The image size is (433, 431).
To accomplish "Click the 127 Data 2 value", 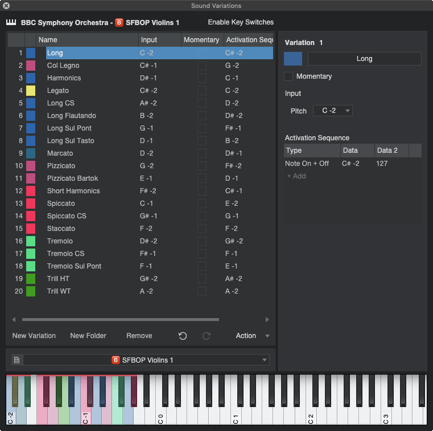I will [382, 164].
